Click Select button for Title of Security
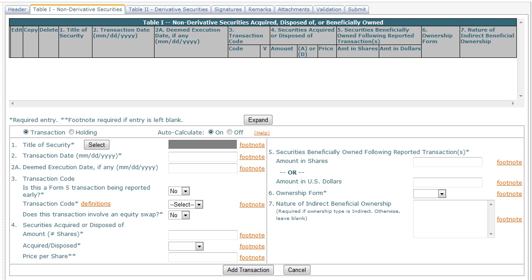This screenshot has width=532, height=280. click(x=96, y=145)
